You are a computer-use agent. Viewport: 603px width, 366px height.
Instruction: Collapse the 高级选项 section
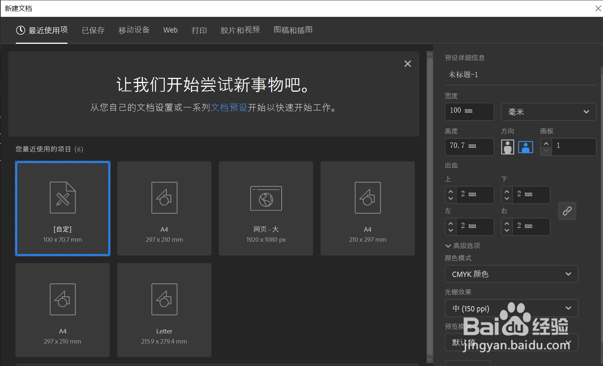click(463, 246)
